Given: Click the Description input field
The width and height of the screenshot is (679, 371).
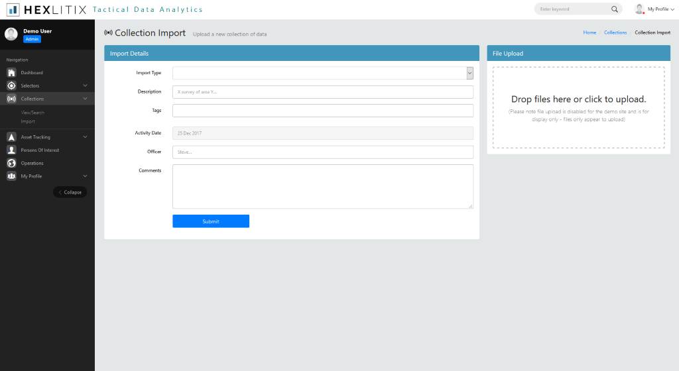Looking at the screenshot, I should 322,92.
